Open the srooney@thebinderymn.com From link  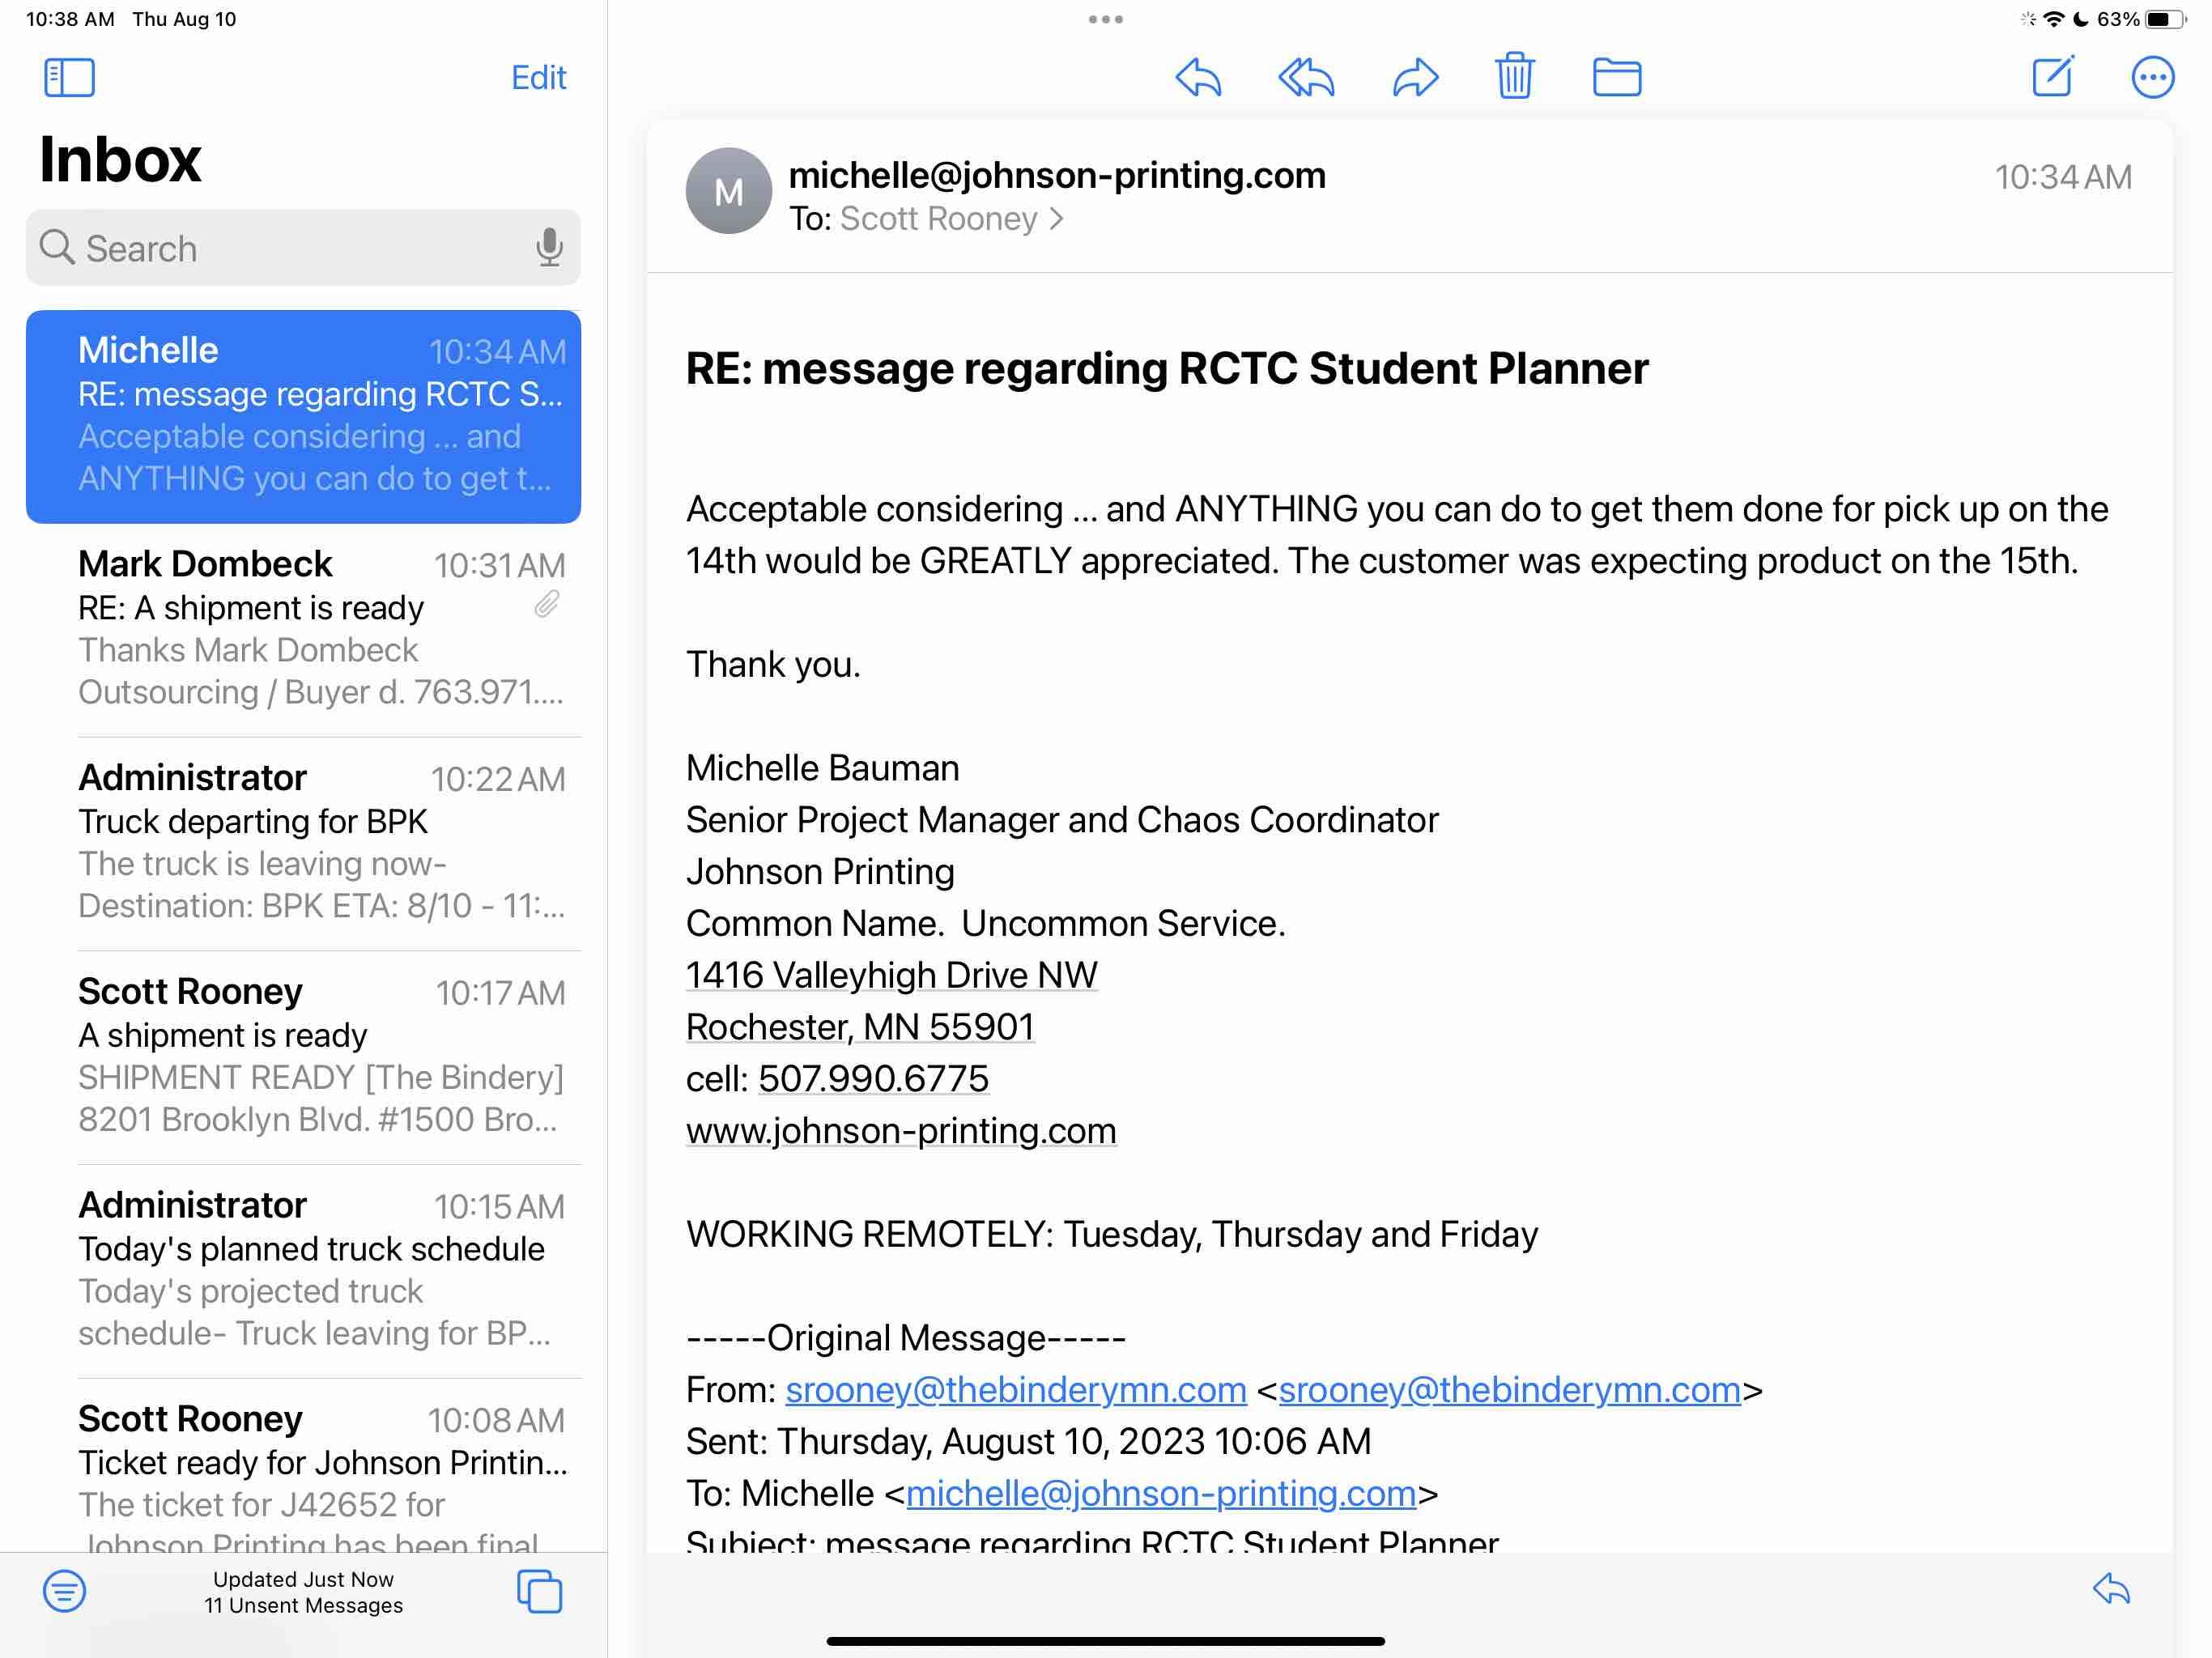coord(1015,1389)
